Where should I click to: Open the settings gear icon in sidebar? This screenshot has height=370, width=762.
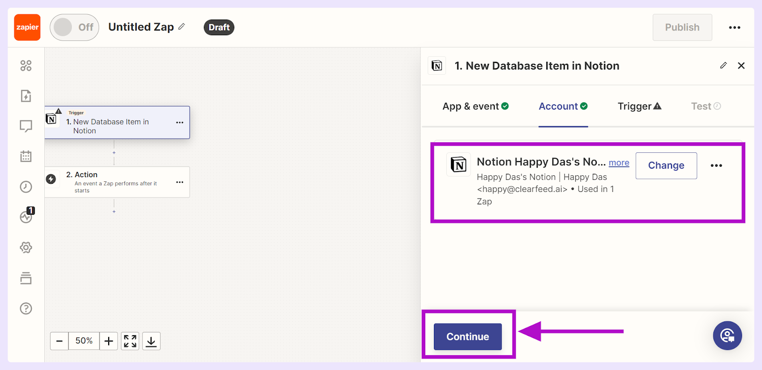[x=26, y=248]
